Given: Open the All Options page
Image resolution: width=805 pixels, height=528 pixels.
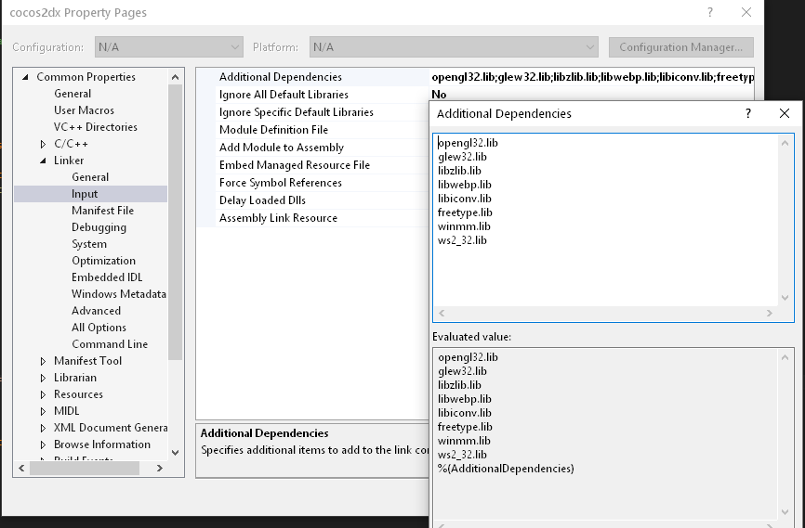Looking at the screenshot, I should (99, 328).
